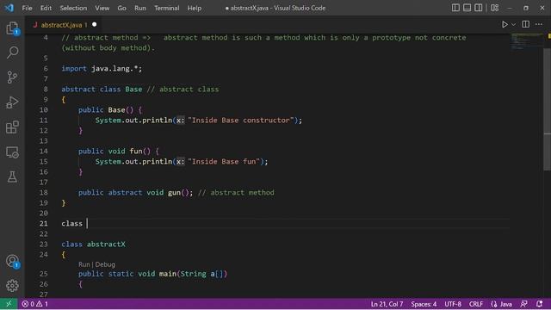
Task: Open the File menu
Action: (27, 8)
